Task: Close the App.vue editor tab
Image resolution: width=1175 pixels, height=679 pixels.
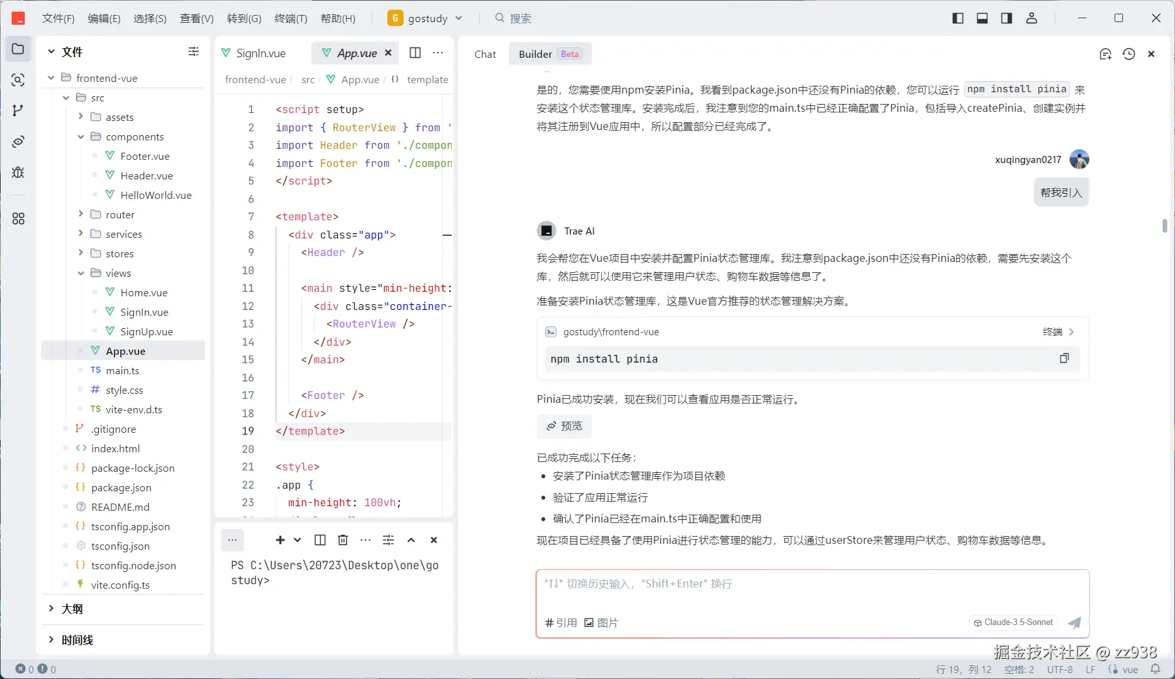Action: [388, 53]
